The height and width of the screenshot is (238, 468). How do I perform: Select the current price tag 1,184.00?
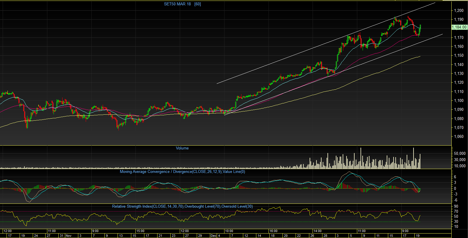click(459, 27)
